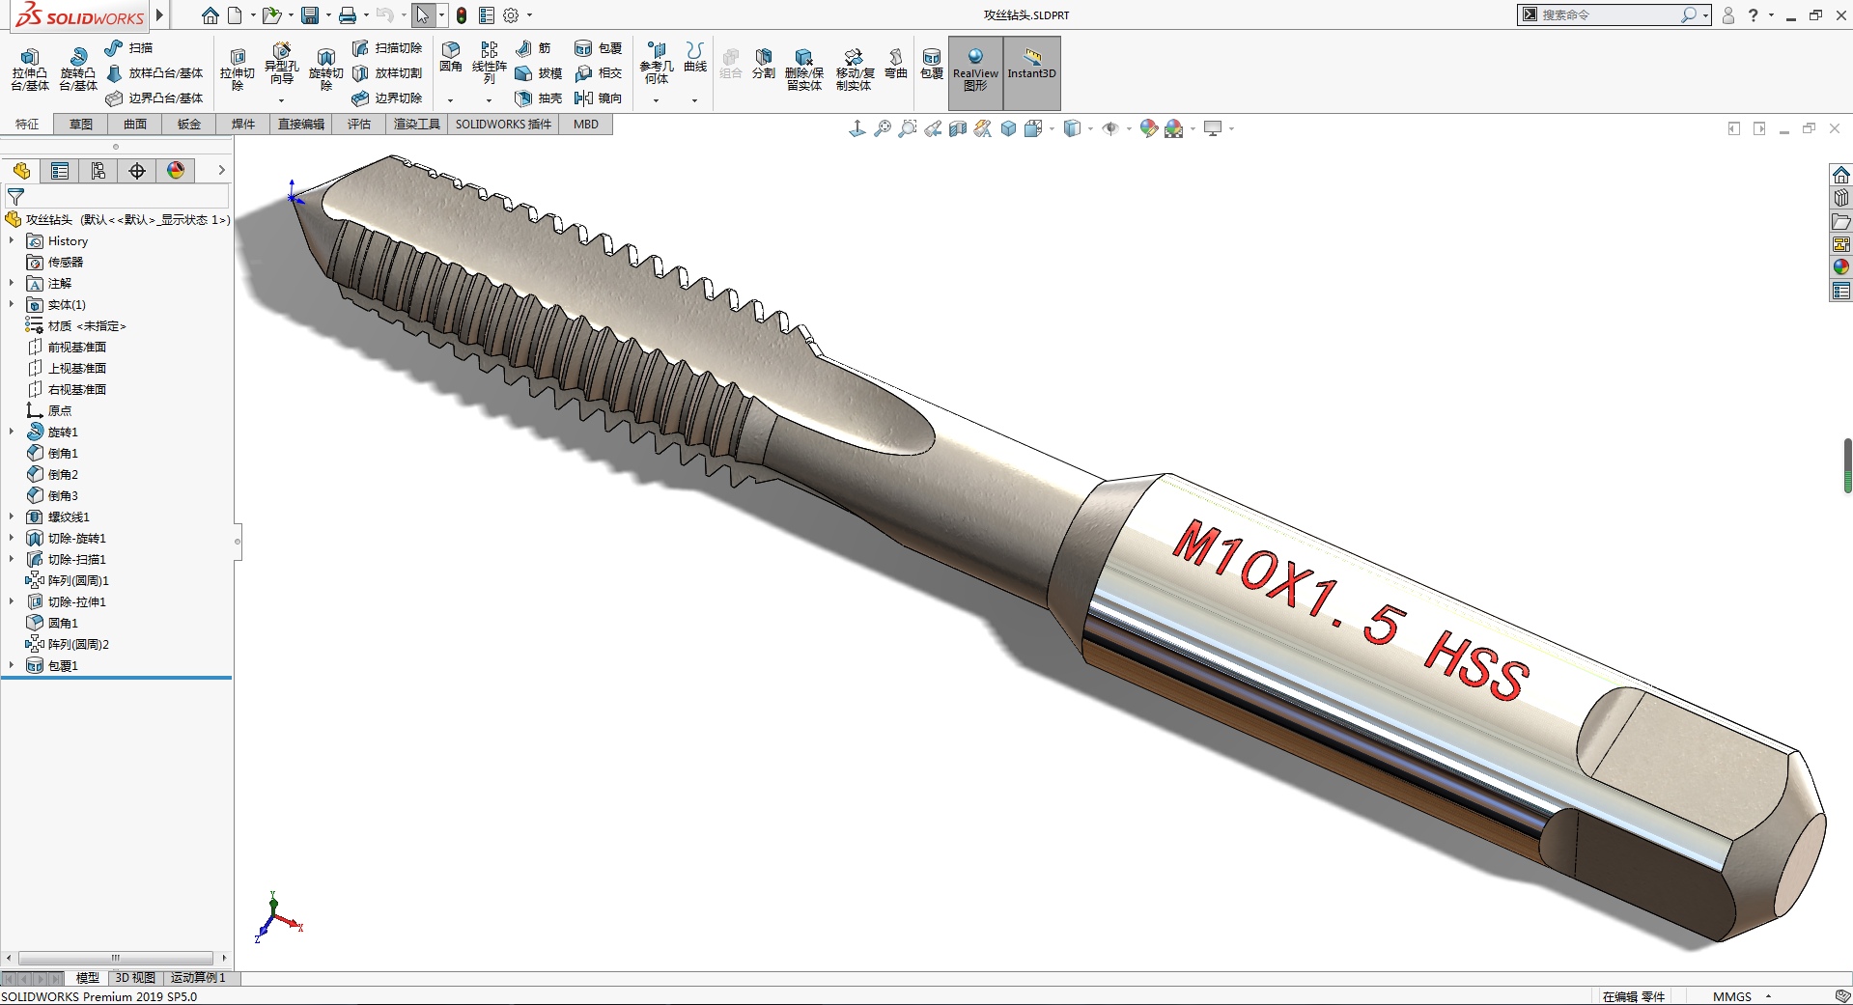The width and height of the screenshot is (1853, 1005).
Task: Open the MMGS unit system menu
Action: click(1742, 996)
